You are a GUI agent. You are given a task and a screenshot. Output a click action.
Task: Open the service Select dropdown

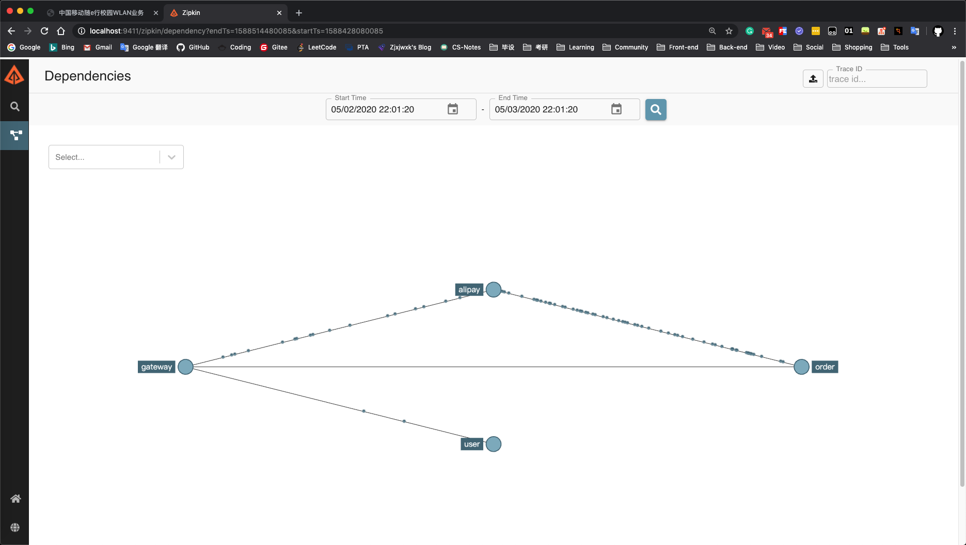click(116, 157)
